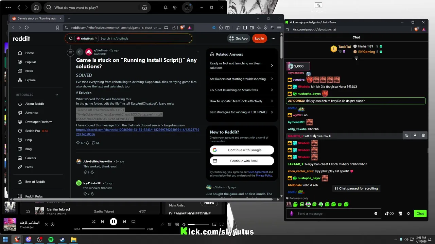Focus the Send a message chat field
This screenshot has width=435, height=244.
click(334, 213)
